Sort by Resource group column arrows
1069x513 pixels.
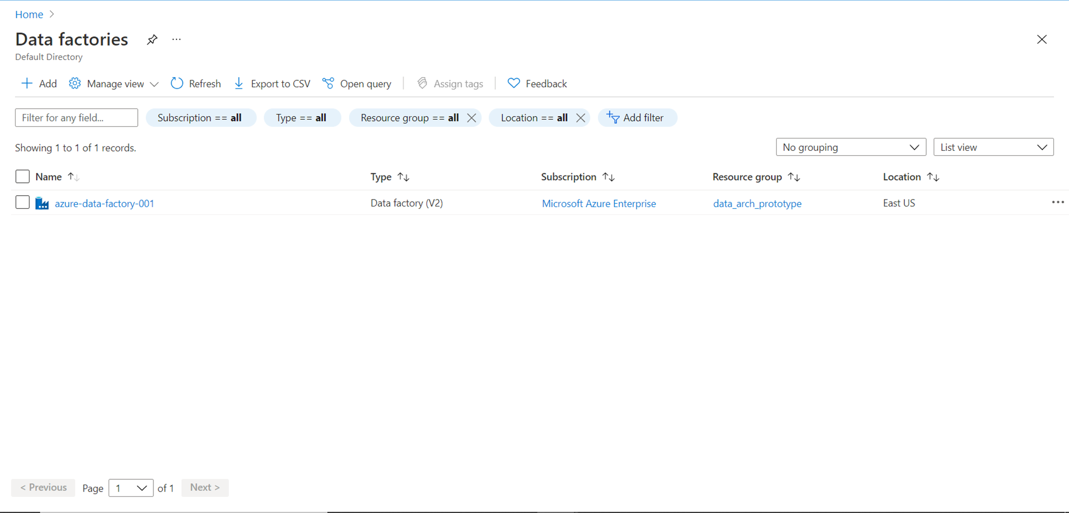pos(794,177)
